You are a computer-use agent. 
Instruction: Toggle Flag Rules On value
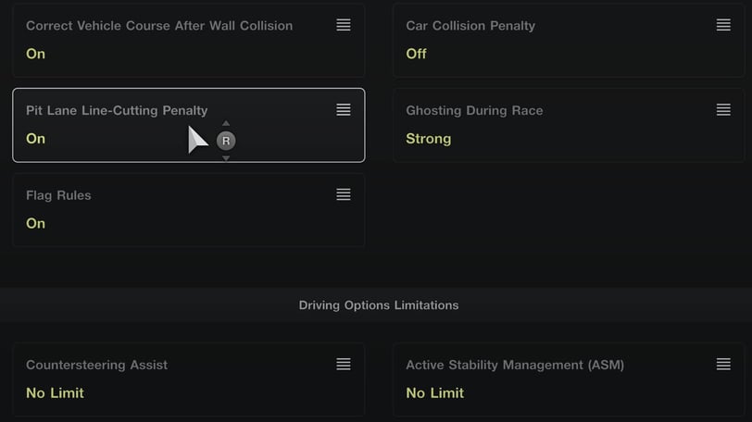point(35,223)
